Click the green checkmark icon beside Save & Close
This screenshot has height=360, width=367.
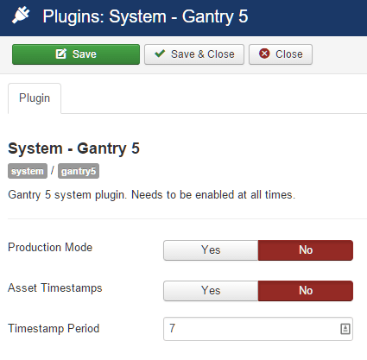tap(160, 54)
